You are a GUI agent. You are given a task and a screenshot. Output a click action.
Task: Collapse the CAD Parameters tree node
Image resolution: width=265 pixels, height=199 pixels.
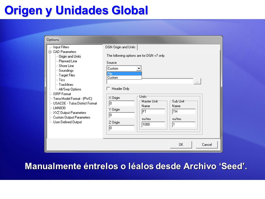coord(50,52)
